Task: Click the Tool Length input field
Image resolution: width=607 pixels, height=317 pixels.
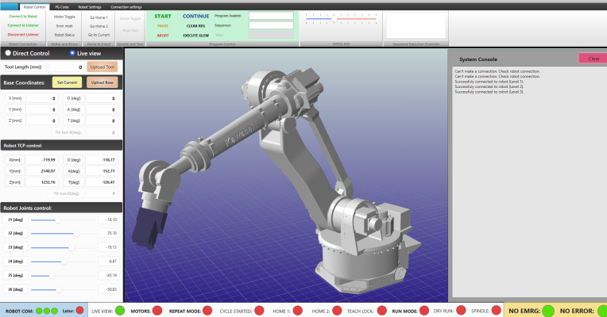Action: click(x=66, y=67)
